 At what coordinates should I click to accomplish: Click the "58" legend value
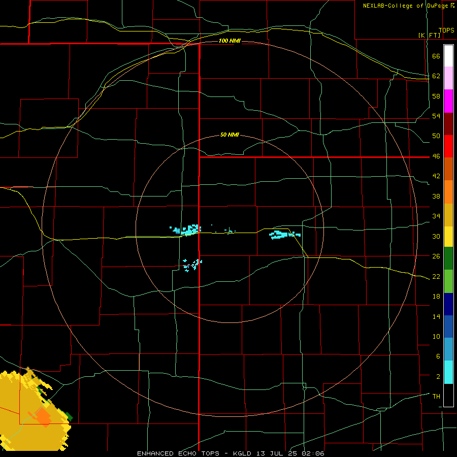coord(436,96)
